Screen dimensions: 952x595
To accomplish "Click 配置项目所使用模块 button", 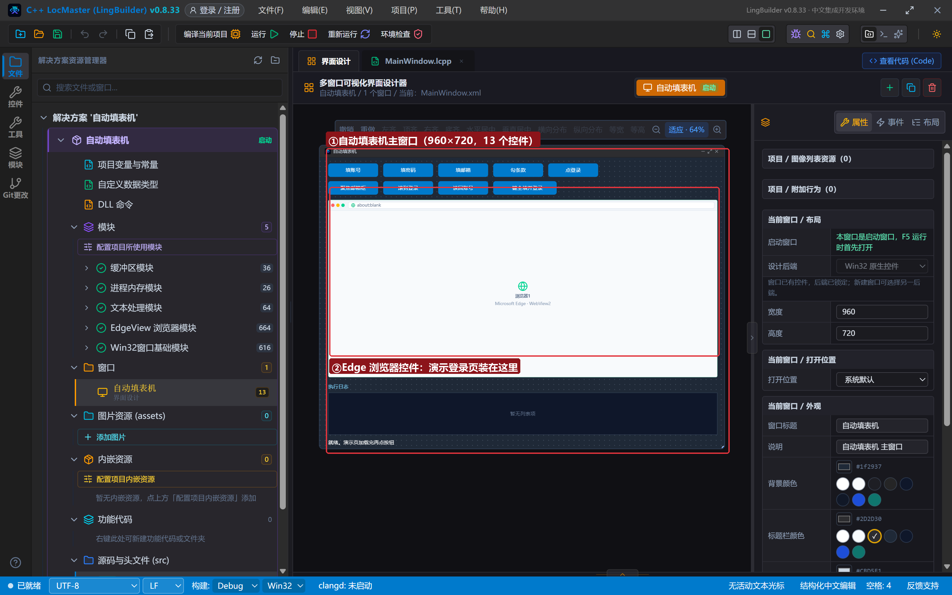I will tap(177, 247).
